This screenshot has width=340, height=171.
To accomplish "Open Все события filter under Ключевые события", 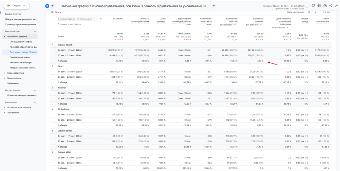I will [x=254, y=25].
